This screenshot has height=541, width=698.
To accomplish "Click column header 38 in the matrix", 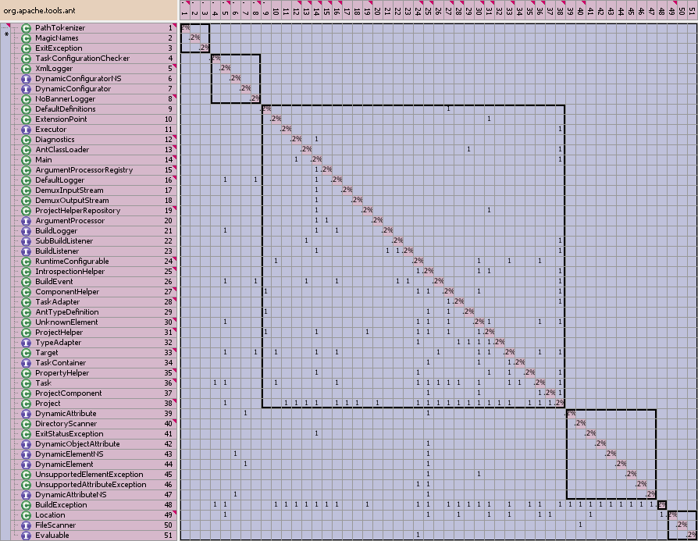I will (x=559, y=12).
